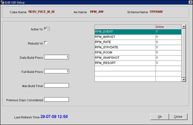Click the scroll down arrow of the table

184,80
